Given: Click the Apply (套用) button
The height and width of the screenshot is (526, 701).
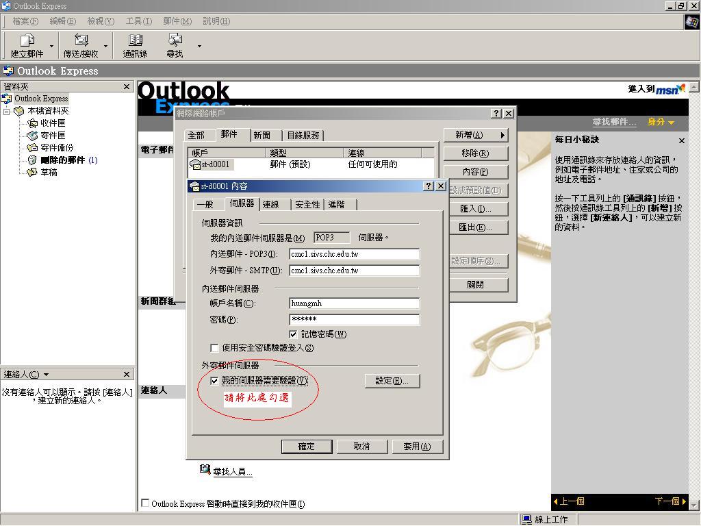Looking at the screenshot, I should click(417, 447).
